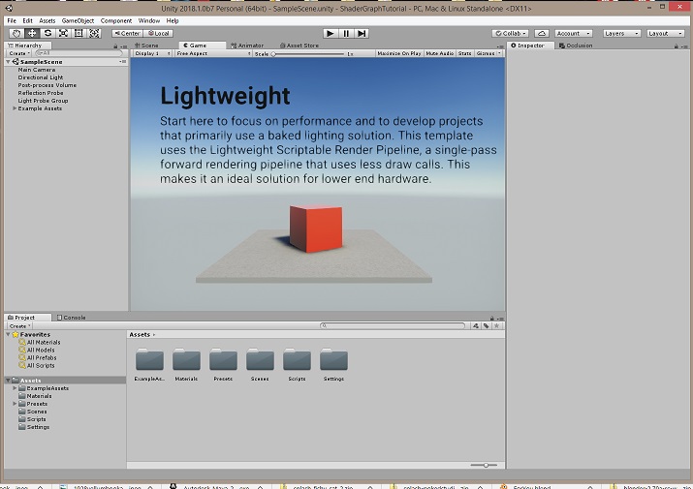
Task: Open the Layout dropdown
Action: point(666,33)
